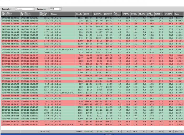Select session starting 04/02/11 01:05:34
This screenshot has width=184, height=135.
[92, 38]
